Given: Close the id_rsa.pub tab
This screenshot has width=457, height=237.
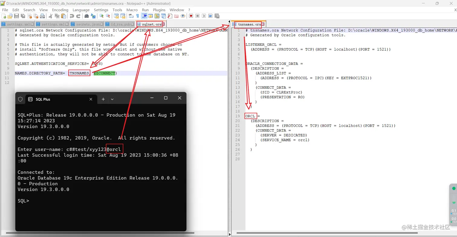Looking at the screenshot, I should [x=133, y=24].
